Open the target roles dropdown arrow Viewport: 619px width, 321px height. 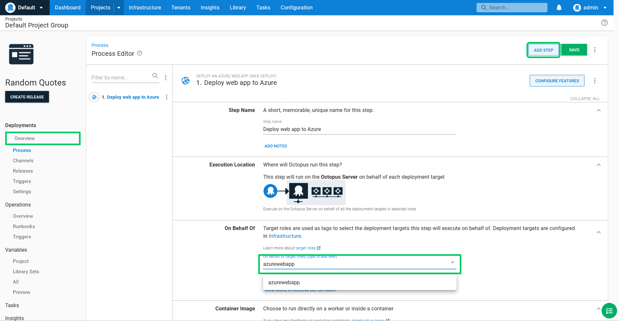(x=453, y=262)
